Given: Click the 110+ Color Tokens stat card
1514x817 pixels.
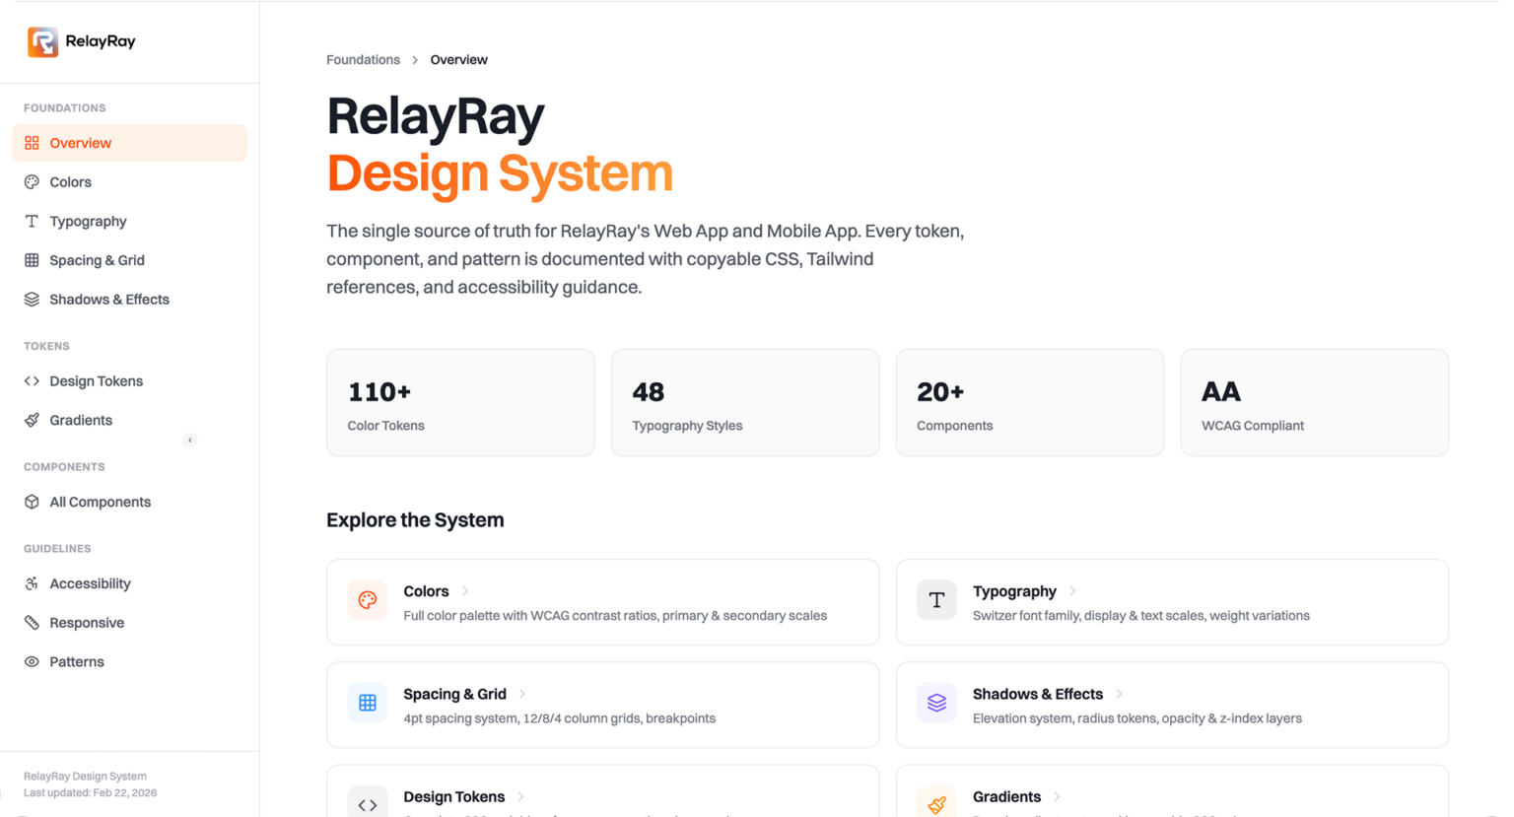Looking at the screenshot, I should [460, 402].
